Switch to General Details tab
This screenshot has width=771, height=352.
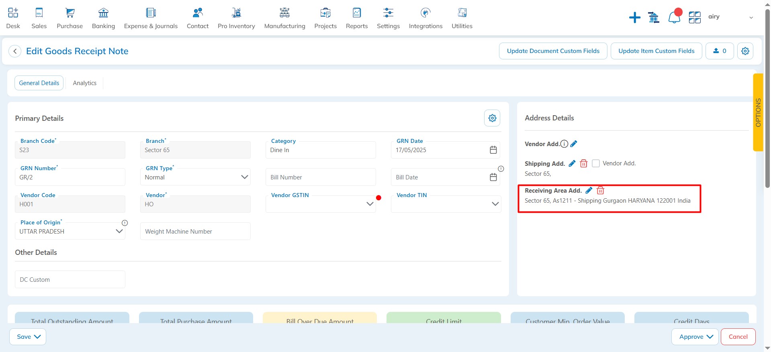click(39, 83)
